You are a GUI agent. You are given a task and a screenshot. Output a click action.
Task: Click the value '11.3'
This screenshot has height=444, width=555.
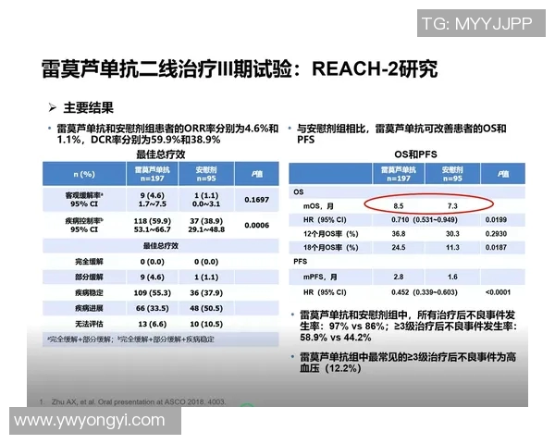click(452, 248)
